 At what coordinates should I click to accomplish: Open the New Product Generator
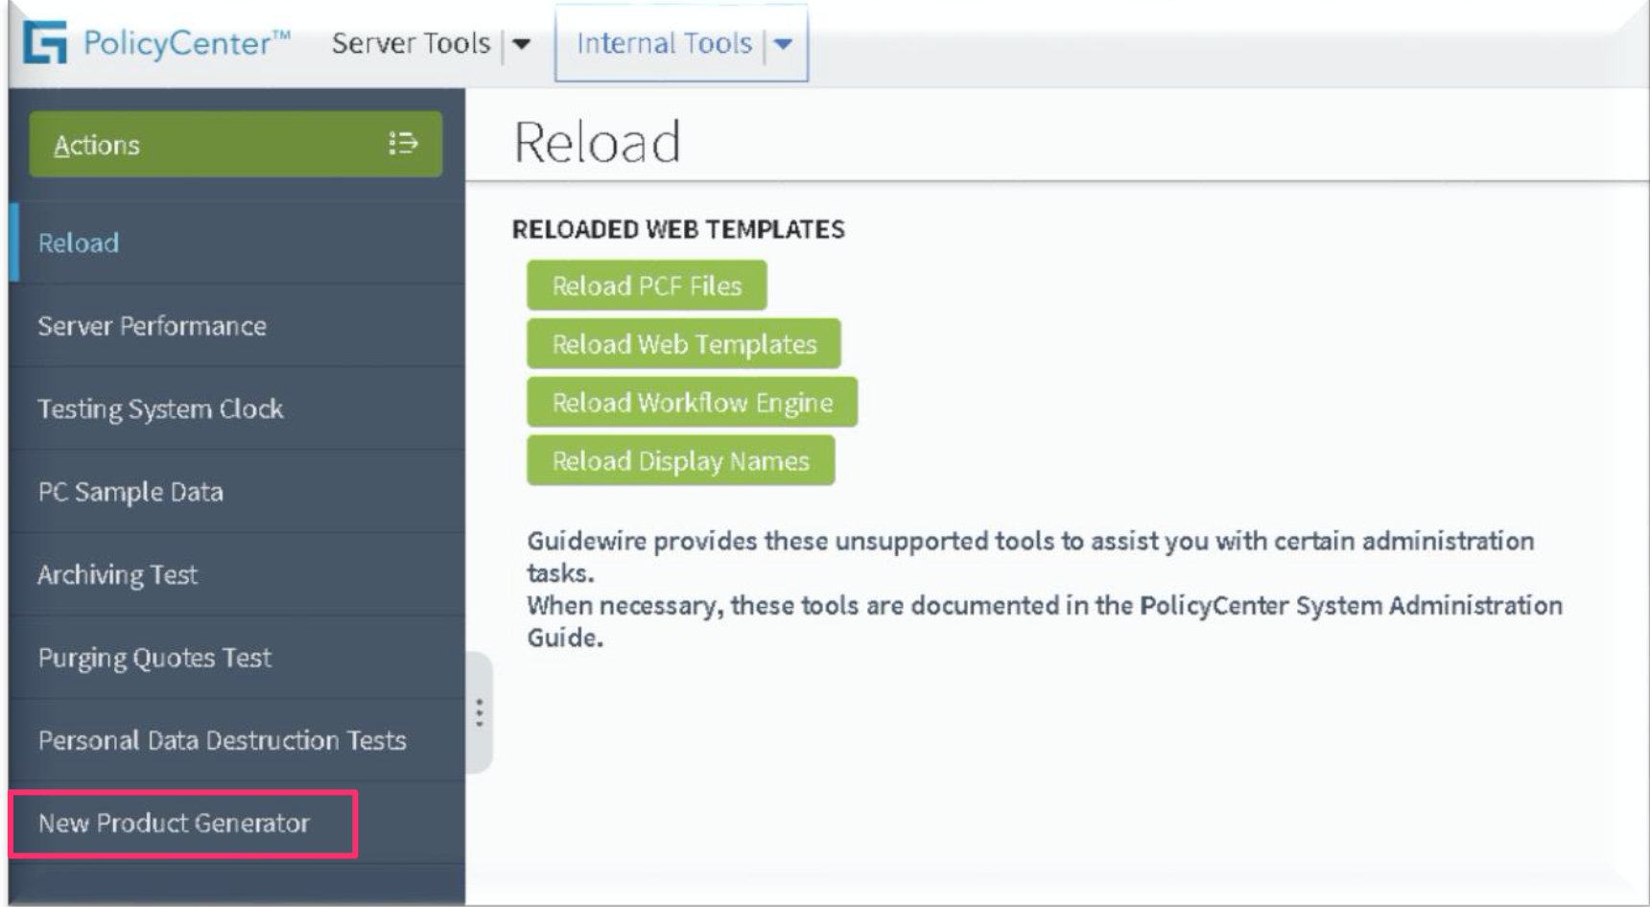pyautogui.click(x=174, y=824)
